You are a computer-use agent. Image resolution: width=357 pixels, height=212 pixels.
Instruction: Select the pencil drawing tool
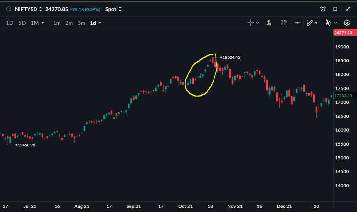309,23
